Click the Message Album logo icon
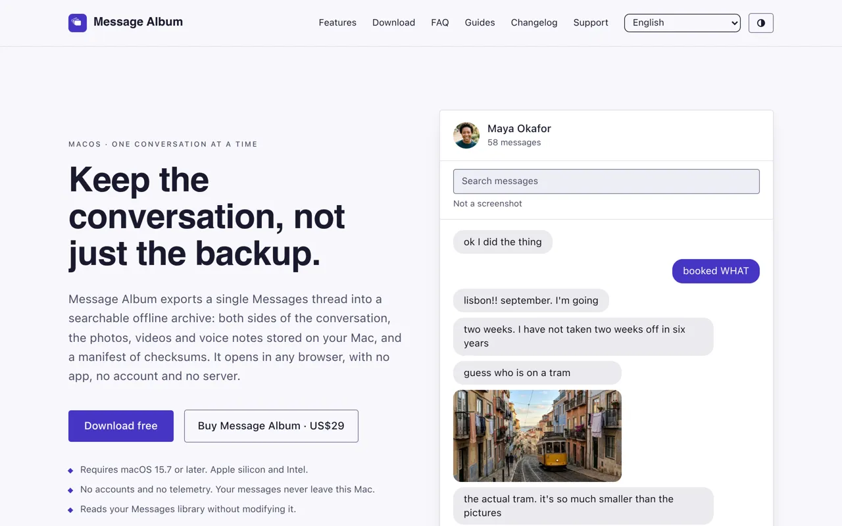 (x=78, y=23)
